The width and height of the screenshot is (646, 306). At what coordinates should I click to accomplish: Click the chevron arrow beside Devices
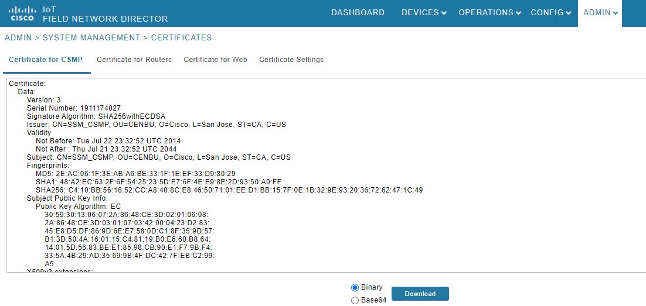pos(444,13)
